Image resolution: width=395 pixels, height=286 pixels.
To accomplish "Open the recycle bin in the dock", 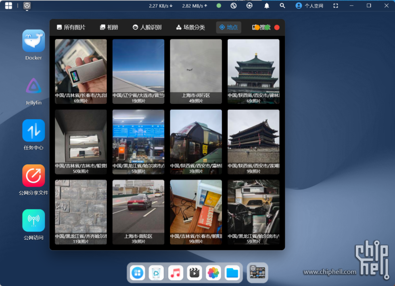I will tap(157, 273).
